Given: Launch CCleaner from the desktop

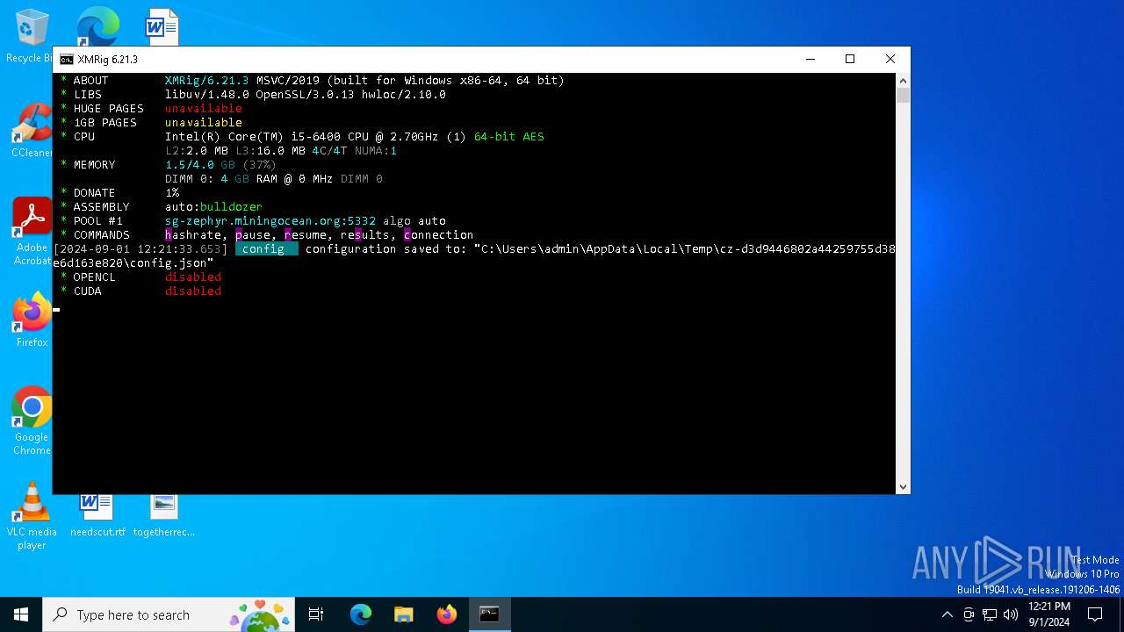Looking at the screenshot, I should coord(32,130).
